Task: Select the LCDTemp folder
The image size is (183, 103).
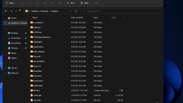Action: (x=36, y=32)
